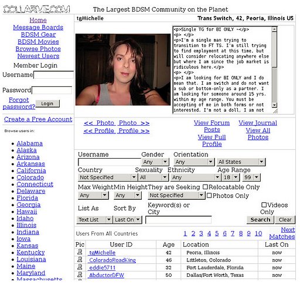Go to the previous photo
This screenshot has width=300, height=285.
(99, 123)
